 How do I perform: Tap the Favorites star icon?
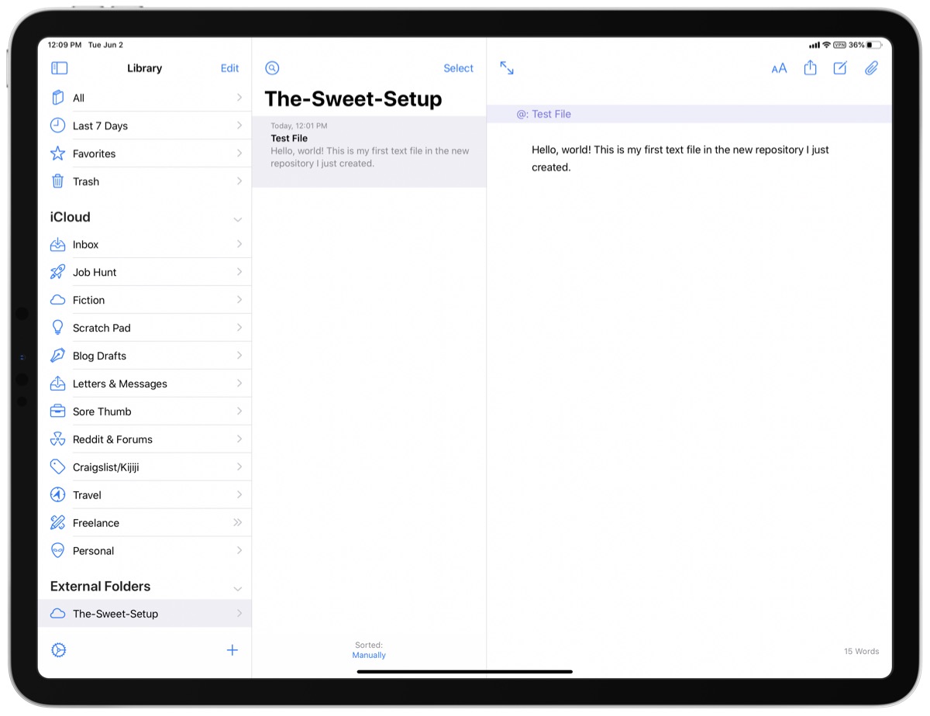(57, 153)
